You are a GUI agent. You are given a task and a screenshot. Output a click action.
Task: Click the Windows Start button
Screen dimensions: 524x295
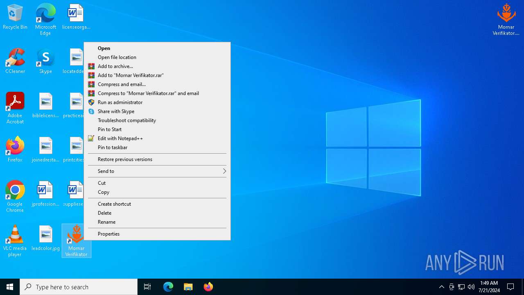point(10,287)
